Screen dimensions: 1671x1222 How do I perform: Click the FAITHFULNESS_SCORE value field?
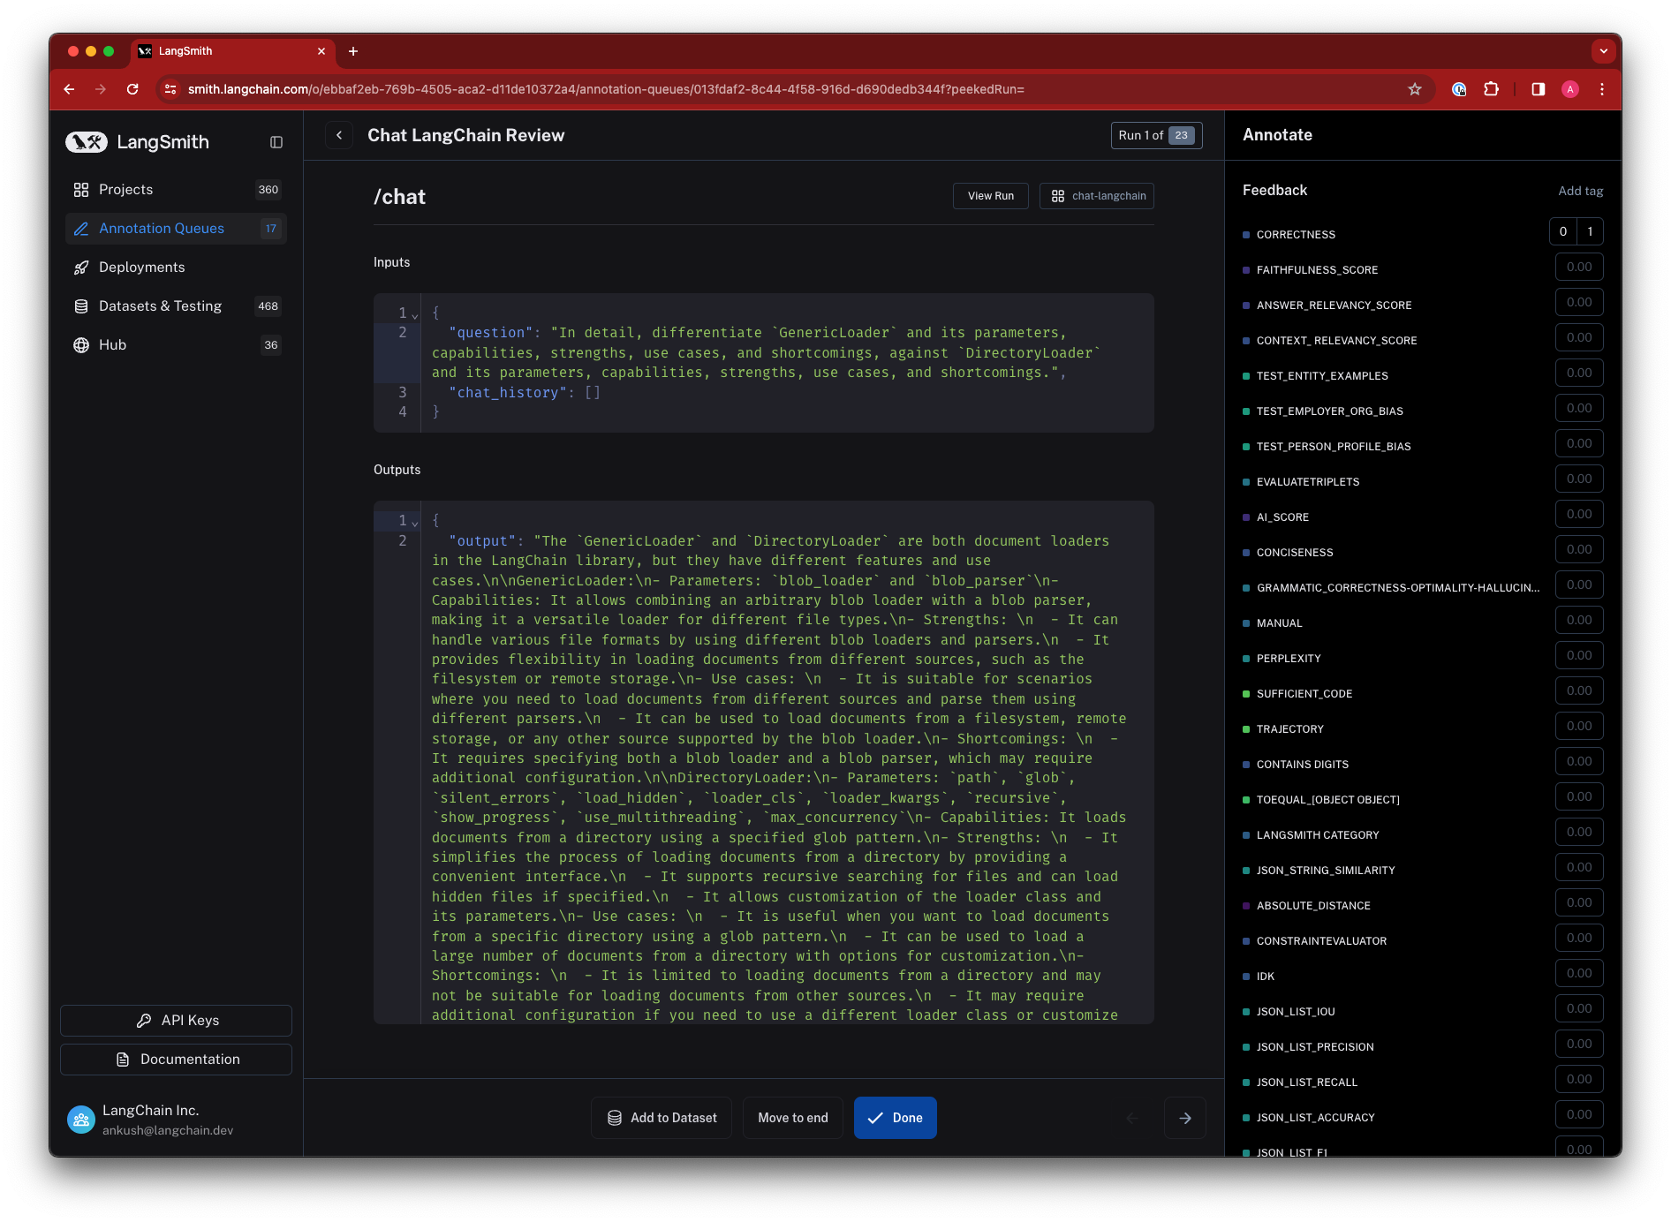tap(1579, 267)
